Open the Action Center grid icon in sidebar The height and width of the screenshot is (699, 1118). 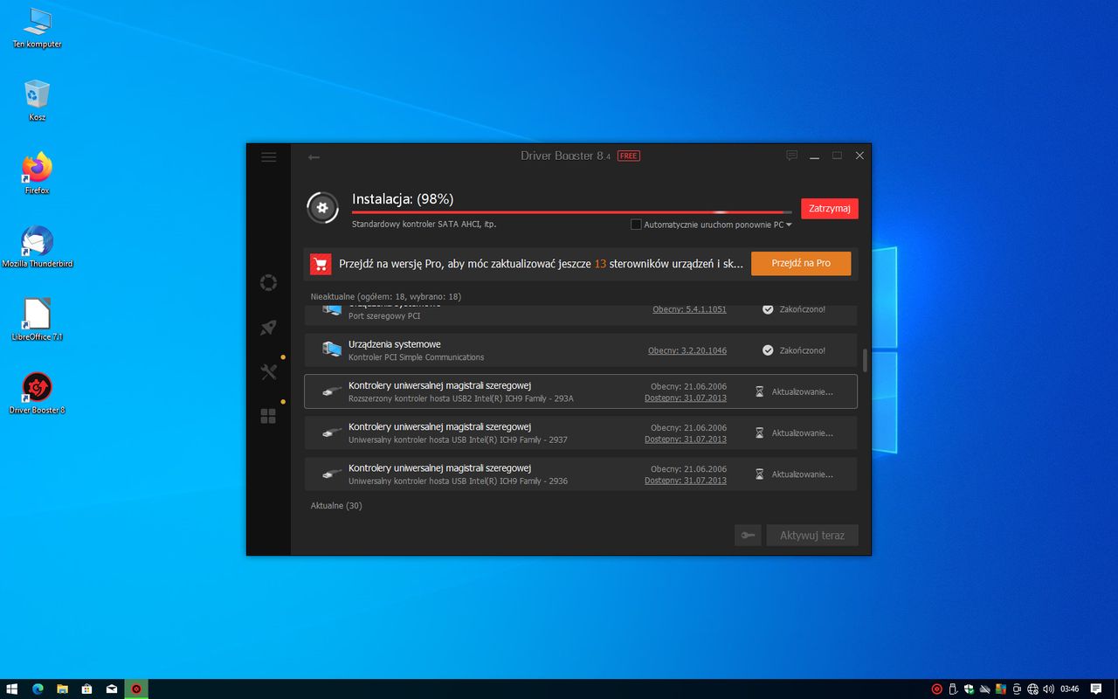268,417
